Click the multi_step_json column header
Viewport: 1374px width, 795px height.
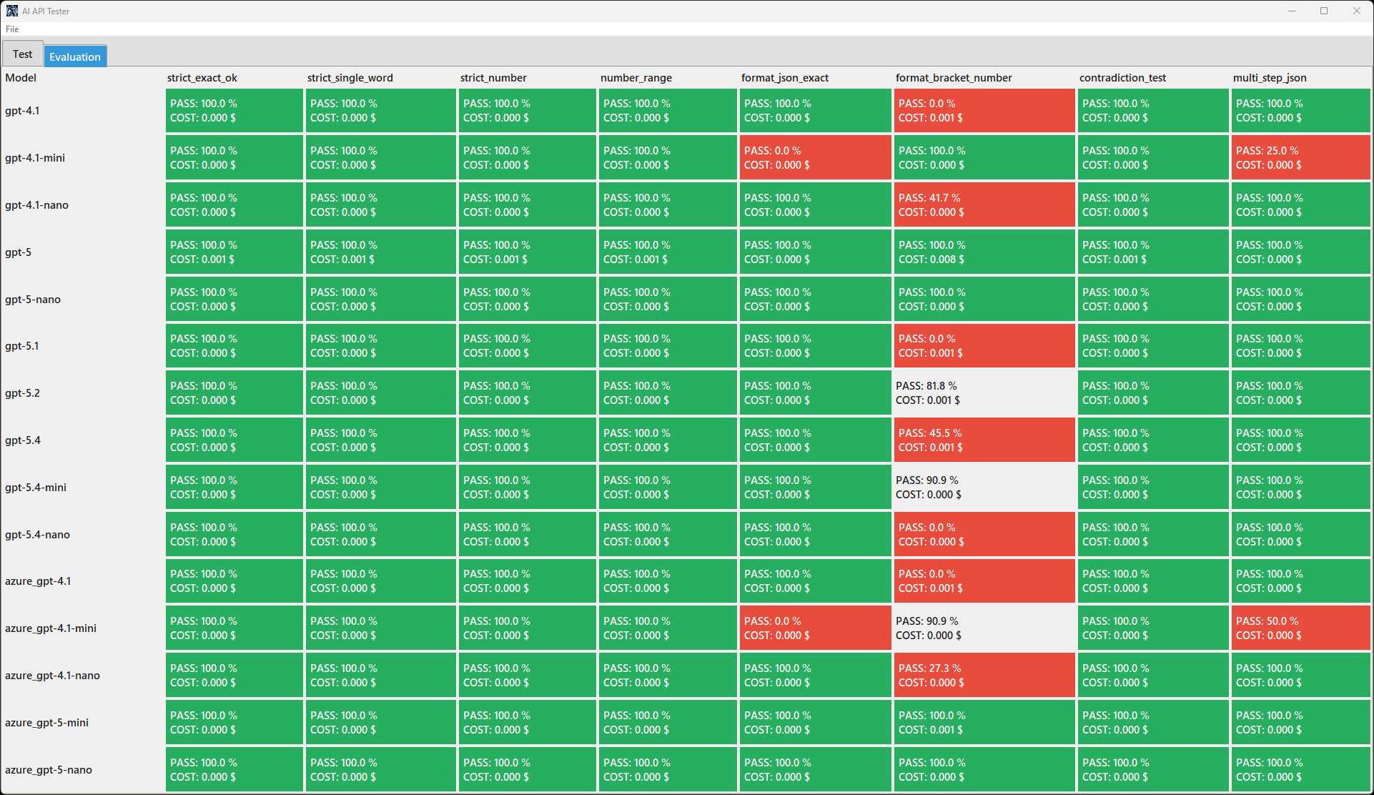1269,78
